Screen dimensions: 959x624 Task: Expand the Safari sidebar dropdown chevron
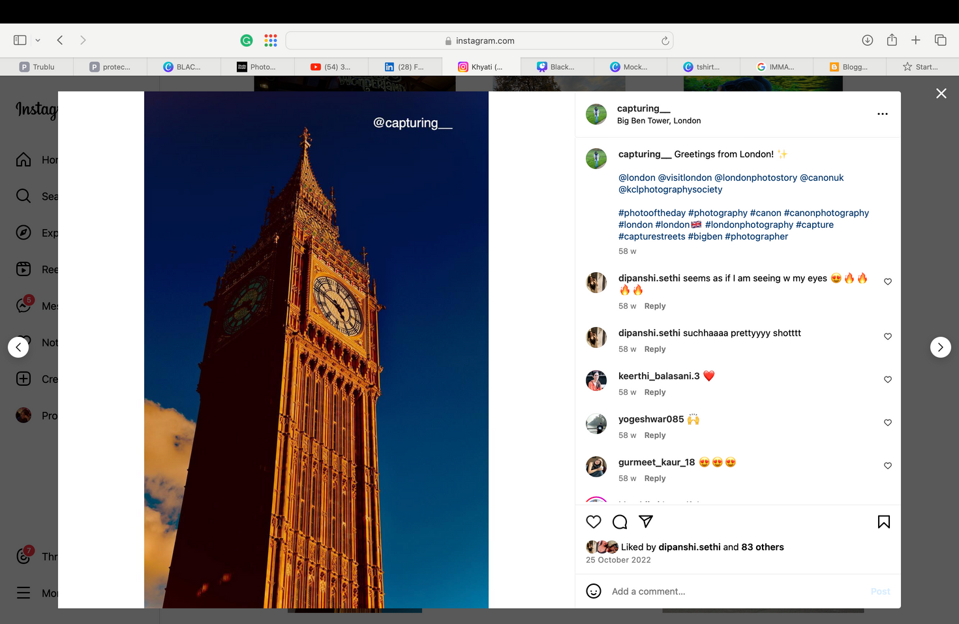[x=38, y=40]
